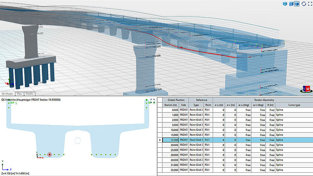313x176 pixels.
Task: Select the semi-solid cube display mode
Action: [x=292, y=4]
